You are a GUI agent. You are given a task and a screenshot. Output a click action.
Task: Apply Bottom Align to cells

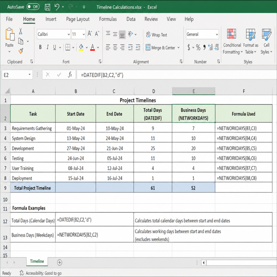point(122,35)
